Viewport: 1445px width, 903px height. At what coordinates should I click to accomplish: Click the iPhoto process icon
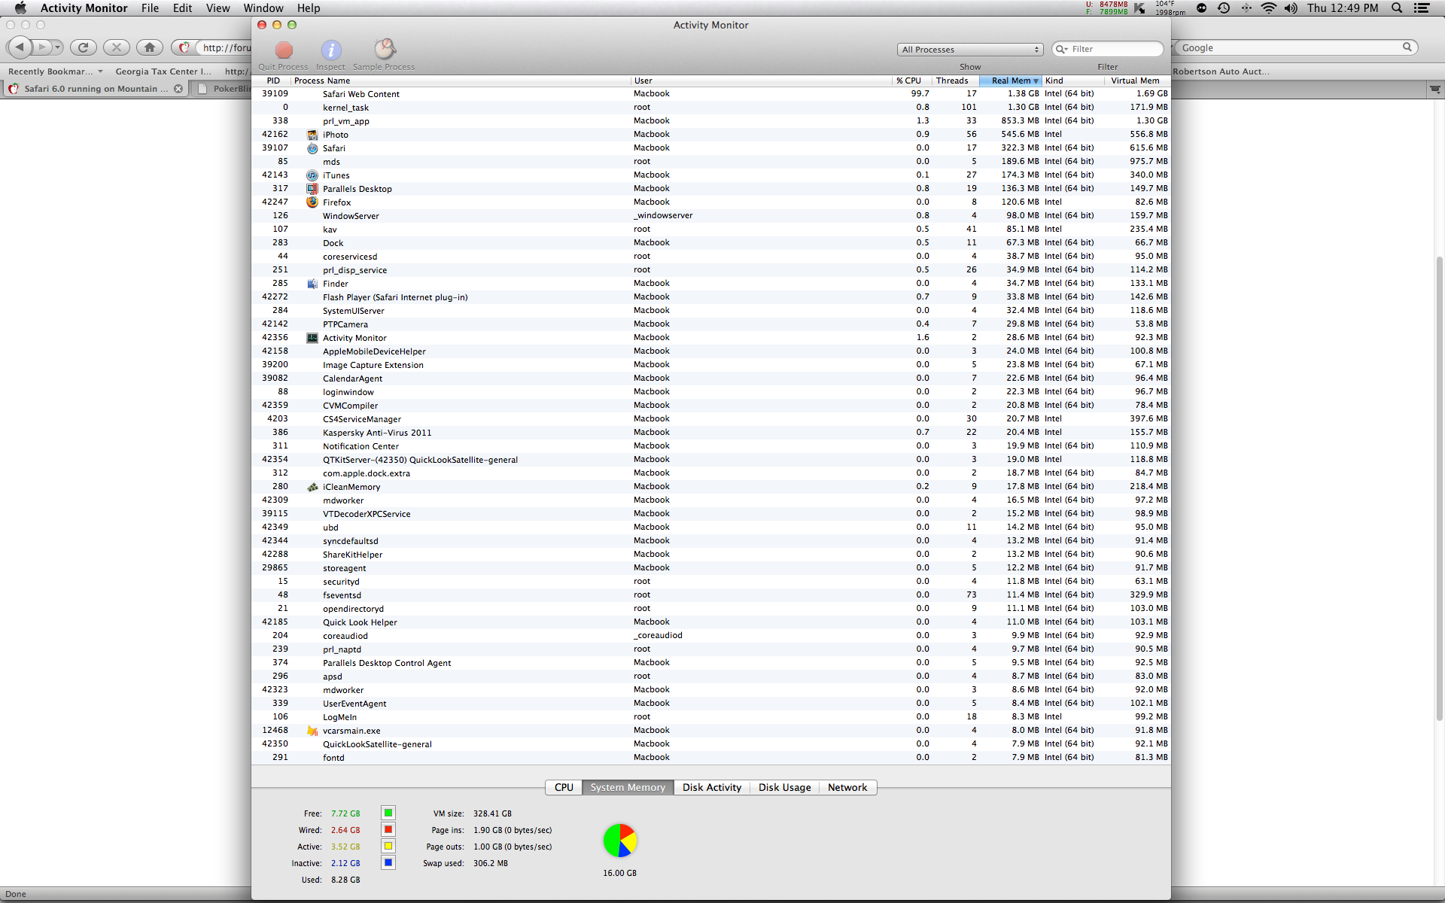click(x=312, y=135)
